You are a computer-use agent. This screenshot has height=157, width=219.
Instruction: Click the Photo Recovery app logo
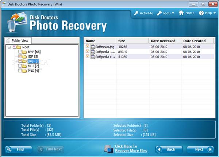(17, 22)
